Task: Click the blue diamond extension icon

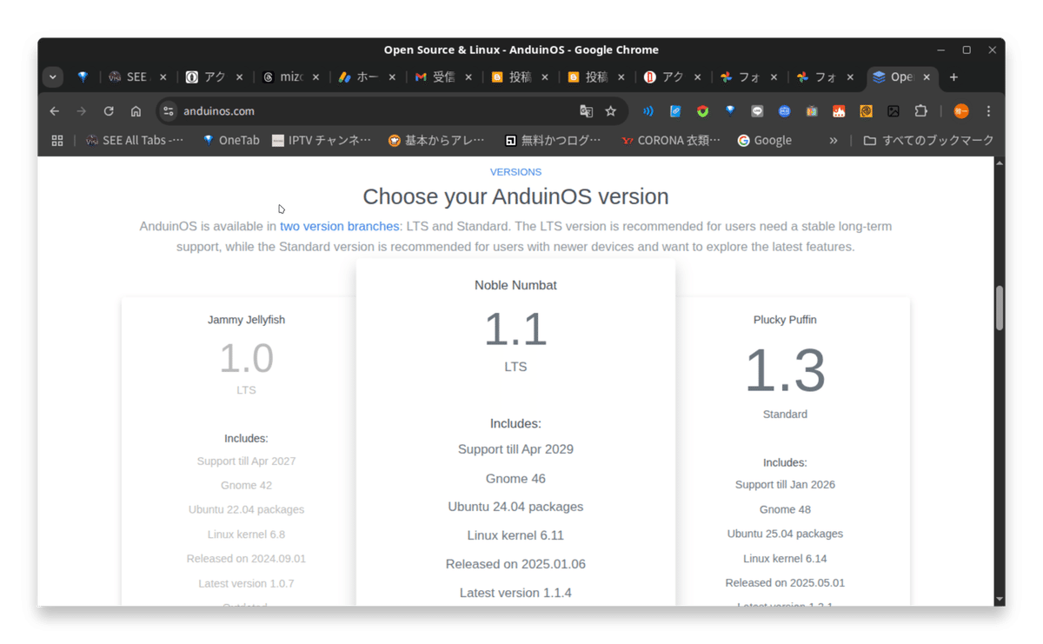Action: (729, 110)
